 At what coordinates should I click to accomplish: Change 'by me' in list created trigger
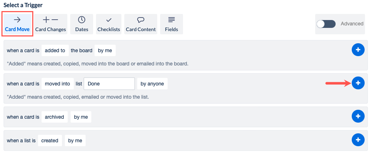75,140
